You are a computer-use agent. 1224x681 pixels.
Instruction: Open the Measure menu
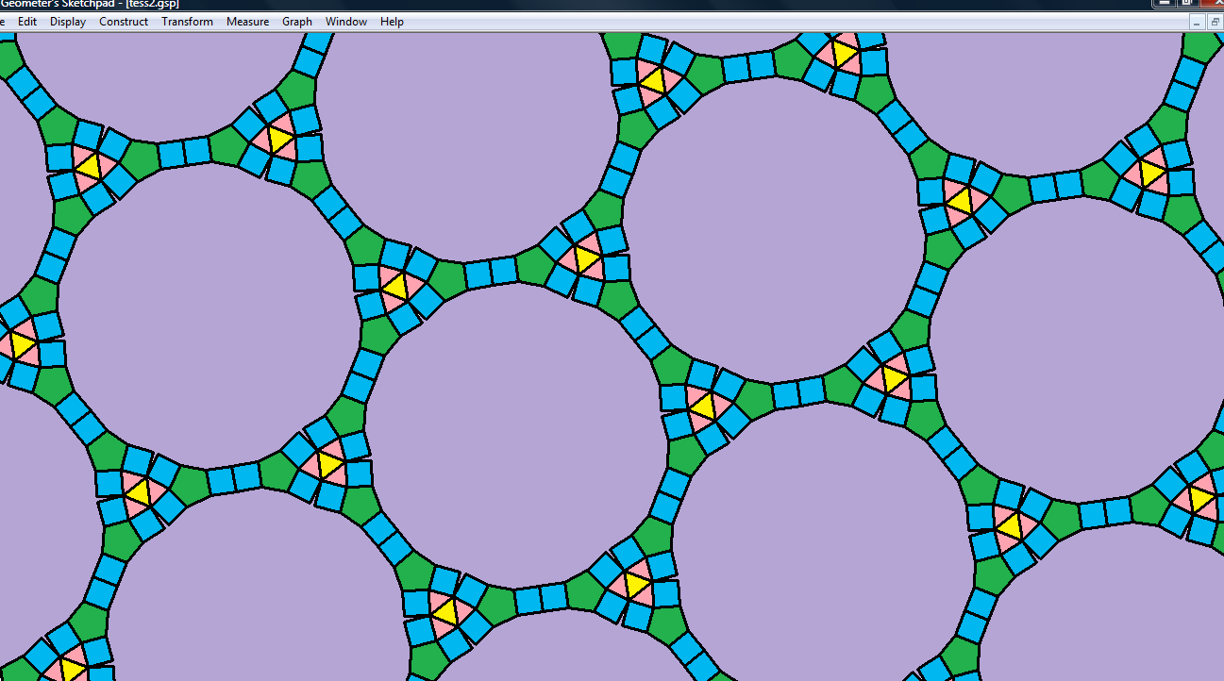pyautogui.click(x=247, y=22)
